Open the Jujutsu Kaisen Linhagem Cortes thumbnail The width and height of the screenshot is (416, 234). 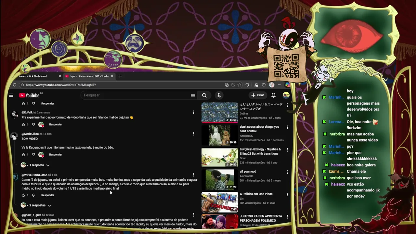220,222
